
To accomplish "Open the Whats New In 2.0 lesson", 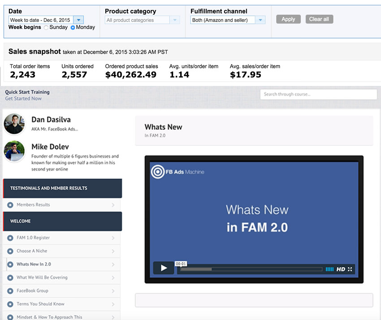I will pos(61,264).
